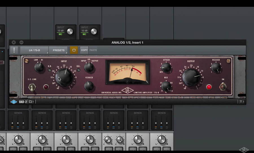Expand the UAD-2 folder dropdown
The height and width of the screenshot is (153, 254).
click(x=31, y=102)
